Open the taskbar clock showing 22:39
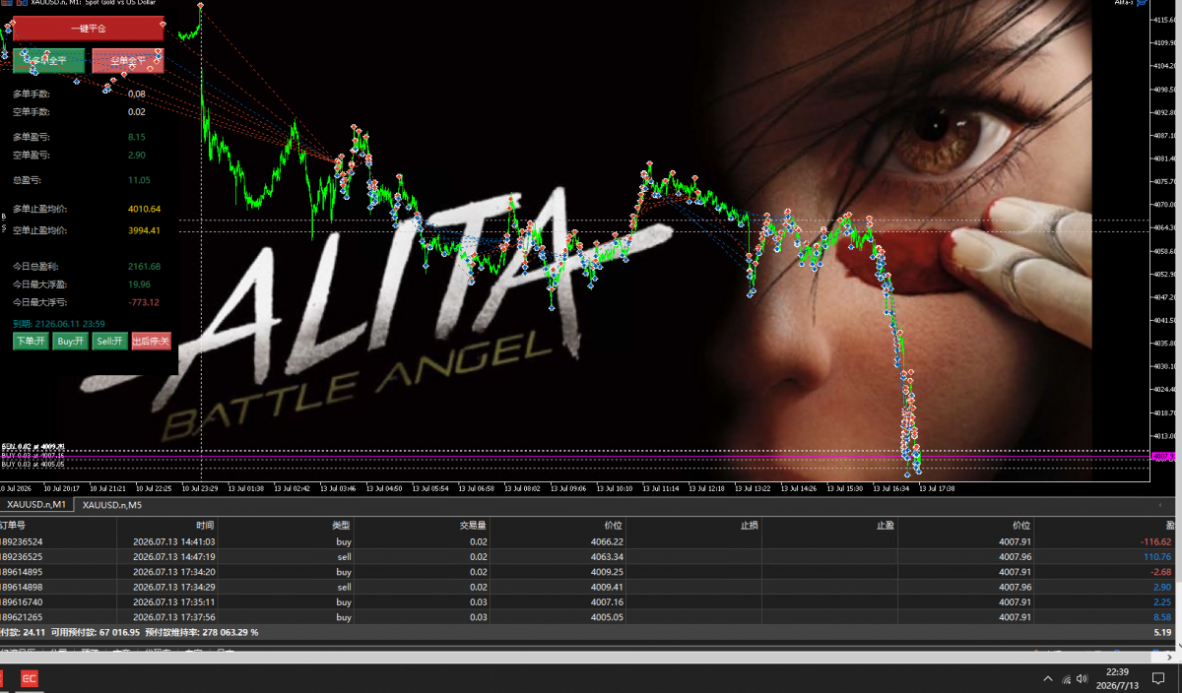The height and width of the screenshot is (693, 1182). [x=1116, y=678]
